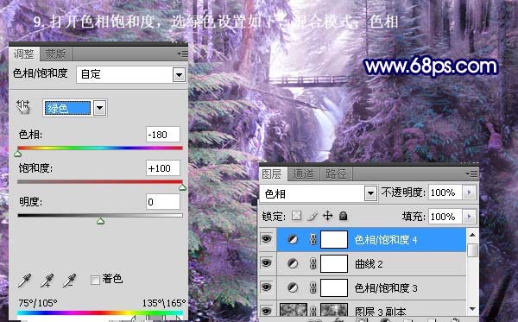518x322 pixels.
Task: Click lock image pixels brush icon
Action: pos(313,216)
